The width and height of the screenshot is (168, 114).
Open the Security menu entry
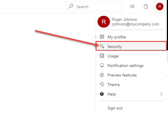(131, 46)
